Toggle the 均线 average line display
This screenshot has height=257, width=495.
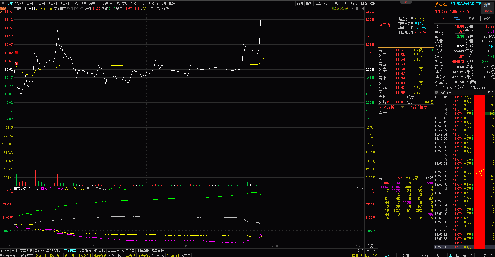pyautogui.click(x=39, y=9)
